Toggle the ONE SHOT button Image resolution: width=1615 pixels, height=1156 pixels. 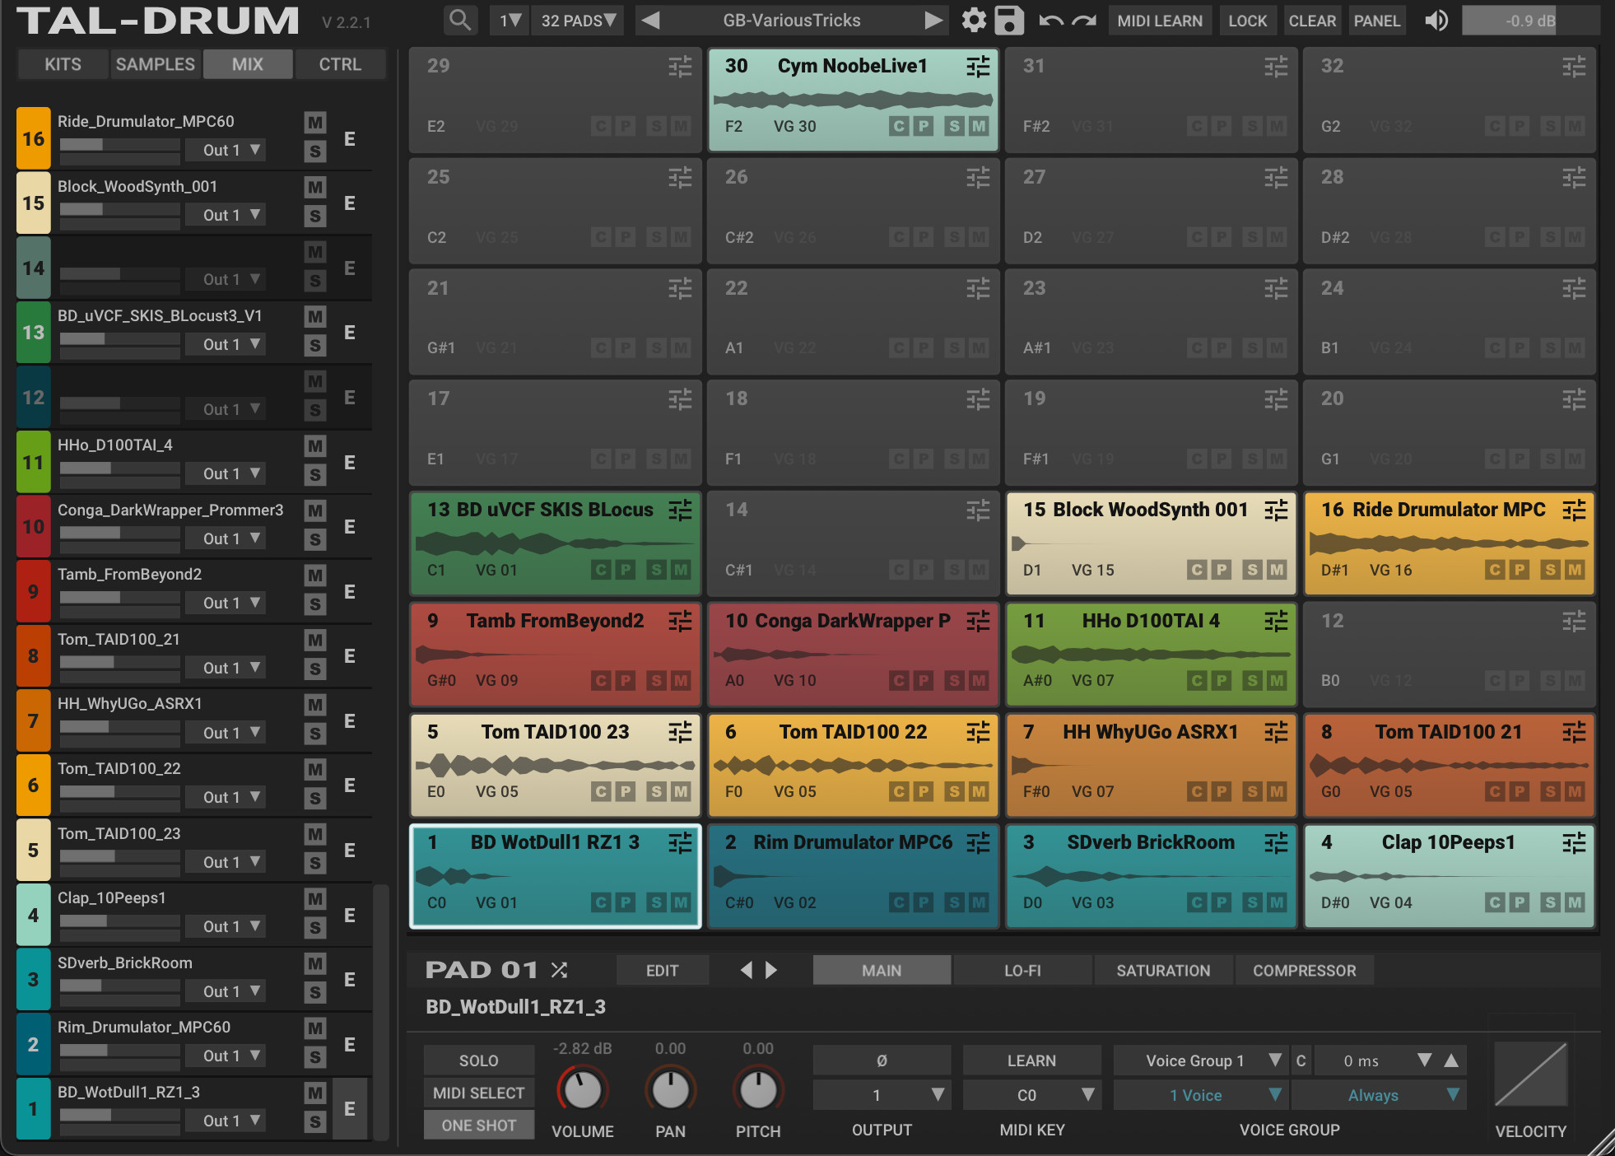click(478, 1125)
